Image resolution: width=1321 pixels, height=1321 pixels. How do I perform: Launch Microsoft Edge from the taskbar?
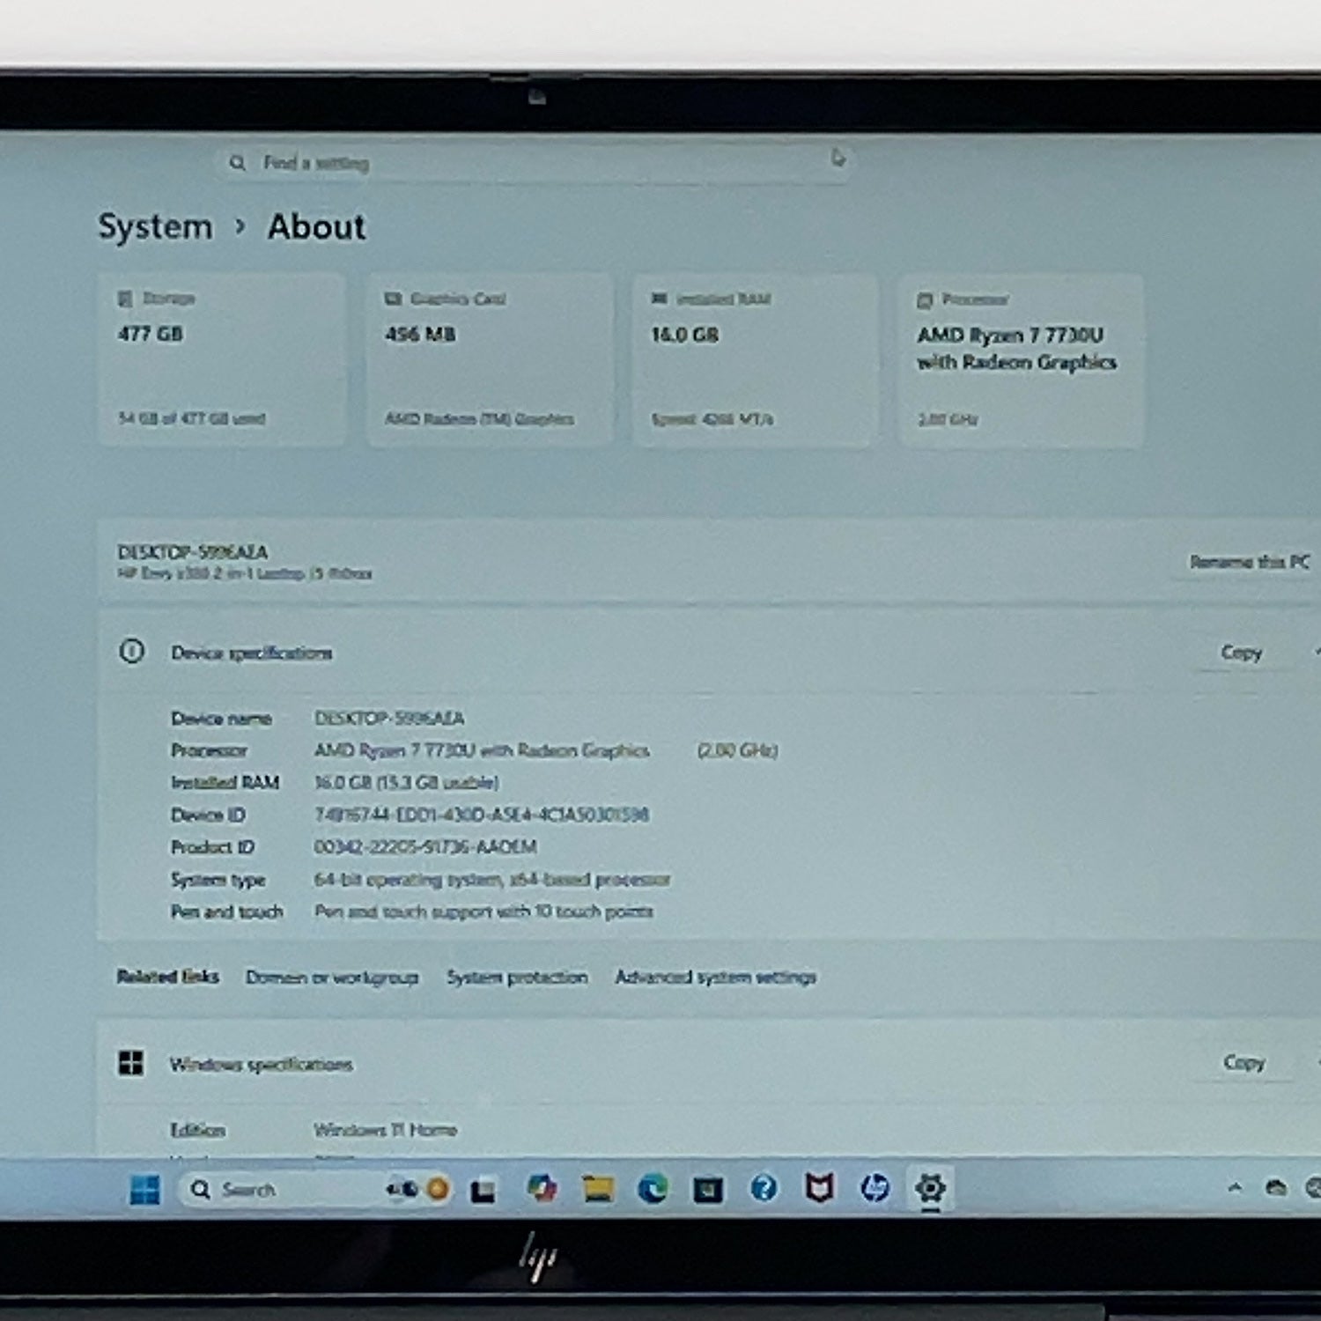(x=653, y=1189)
